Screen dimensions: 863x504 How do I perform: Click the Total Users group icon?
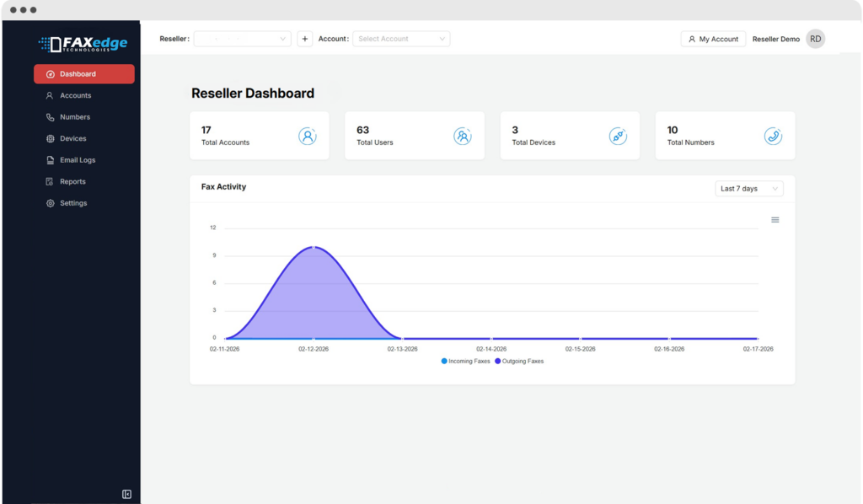tap(463, 136)
